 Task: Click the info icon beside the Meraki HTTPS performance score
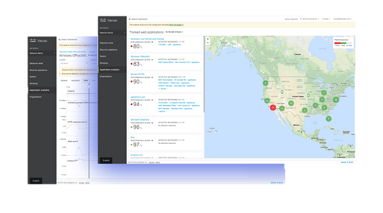[152, 77]
